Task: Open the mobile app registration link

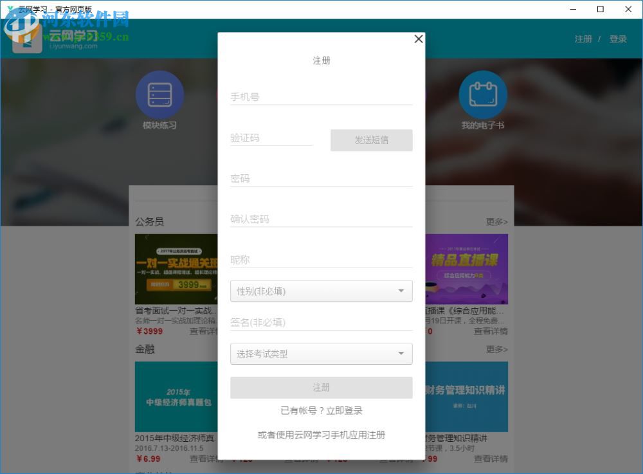Action: [321, 434]
